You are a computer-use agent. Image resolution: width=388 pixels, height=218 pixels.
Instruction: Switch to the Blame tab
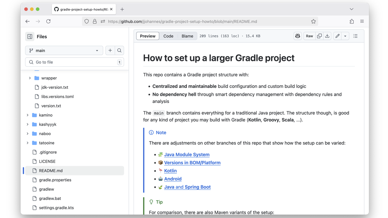pos(187,36)
